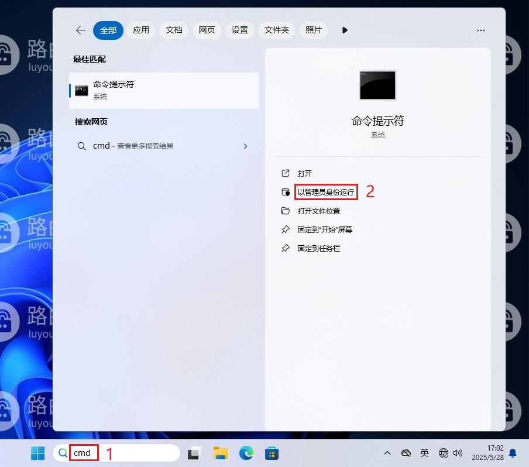529x467 pixels.
Task: Click the taskbar search magnifier icon
Action: point(63,453)
